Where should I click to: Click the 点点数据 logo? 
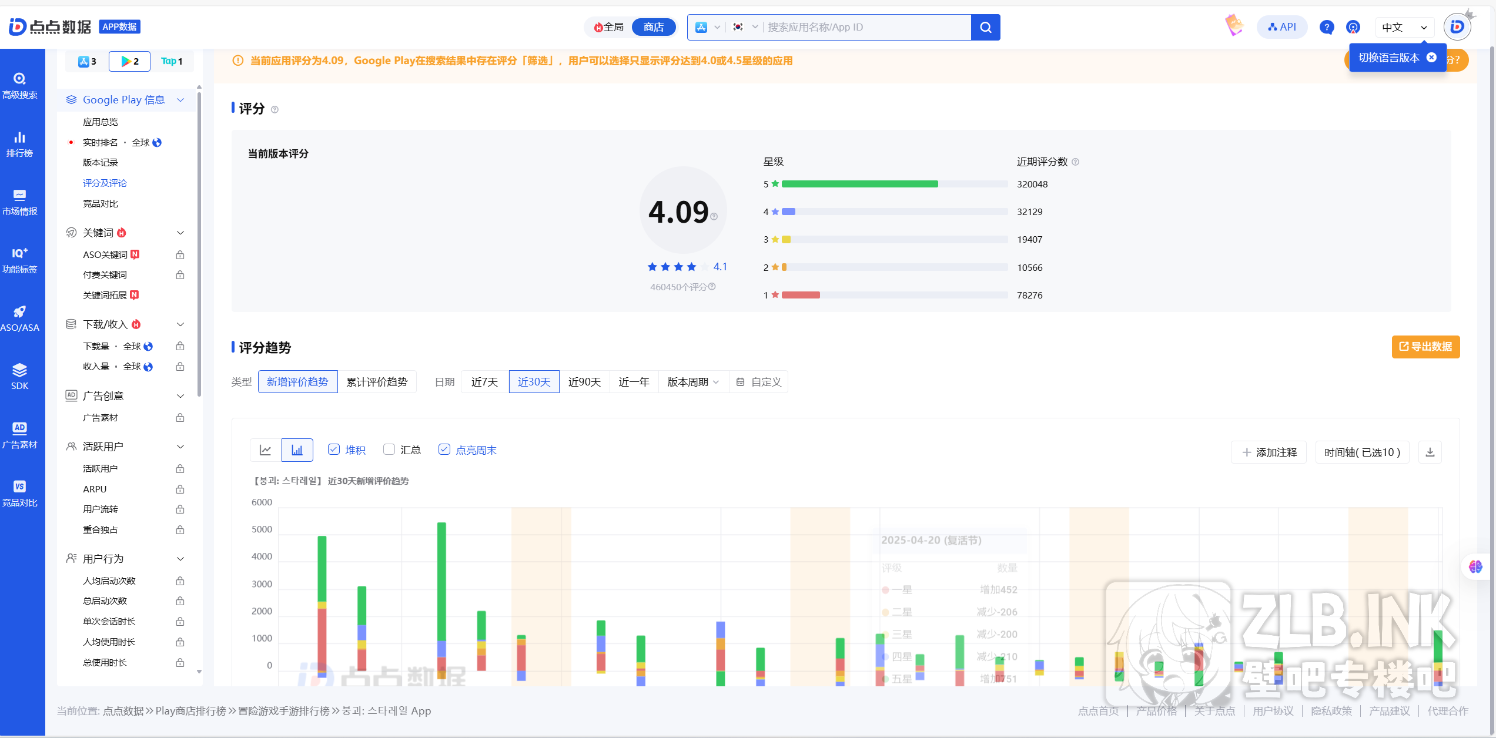click(x=51, y=26)
